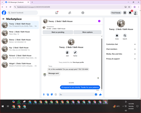Open the $1,050 Marketplace listing link

pyautogui.click(x=56, y=29)
